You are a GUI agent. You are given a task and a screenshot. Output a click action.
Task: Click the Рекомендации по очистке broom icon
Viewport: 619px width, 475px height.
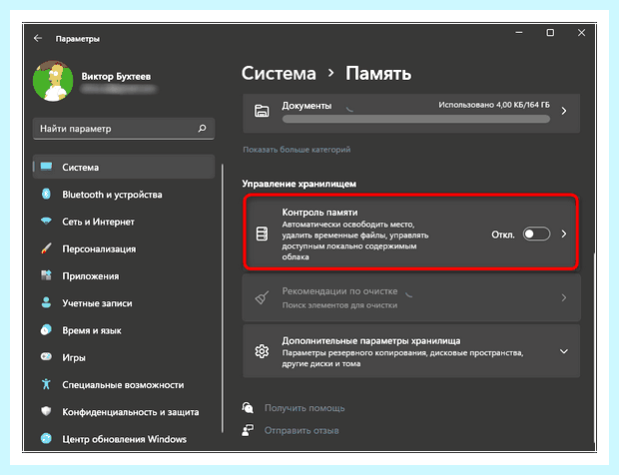click(x=262, y=297)
